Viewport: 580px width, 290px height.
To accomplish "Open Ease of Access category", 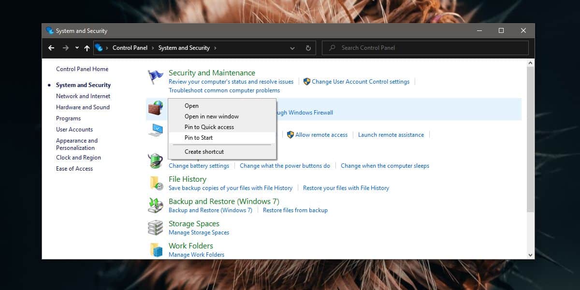I will (x=74, y=169).
